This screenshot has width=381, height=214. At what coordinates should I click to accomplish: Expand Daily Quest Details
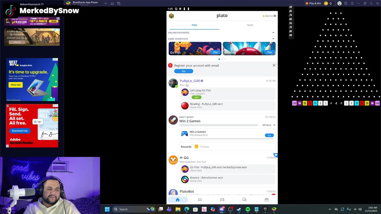[x=269, y=125]
